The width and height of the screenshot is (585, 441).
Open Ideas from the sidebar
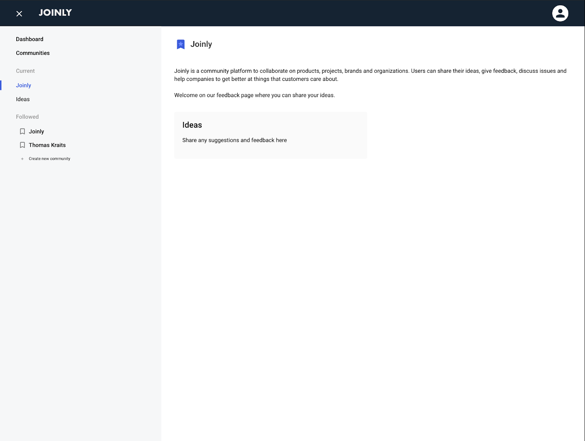click(22, 99)
